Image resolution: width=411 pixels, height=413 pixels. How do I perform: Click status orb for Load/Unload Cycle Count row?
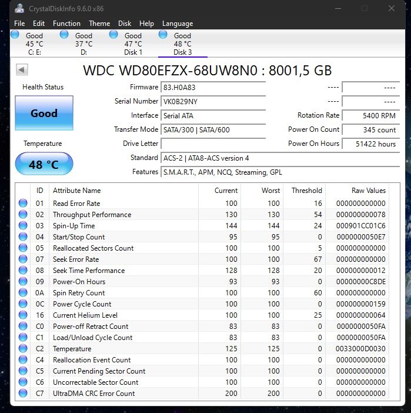pos(23,338)
